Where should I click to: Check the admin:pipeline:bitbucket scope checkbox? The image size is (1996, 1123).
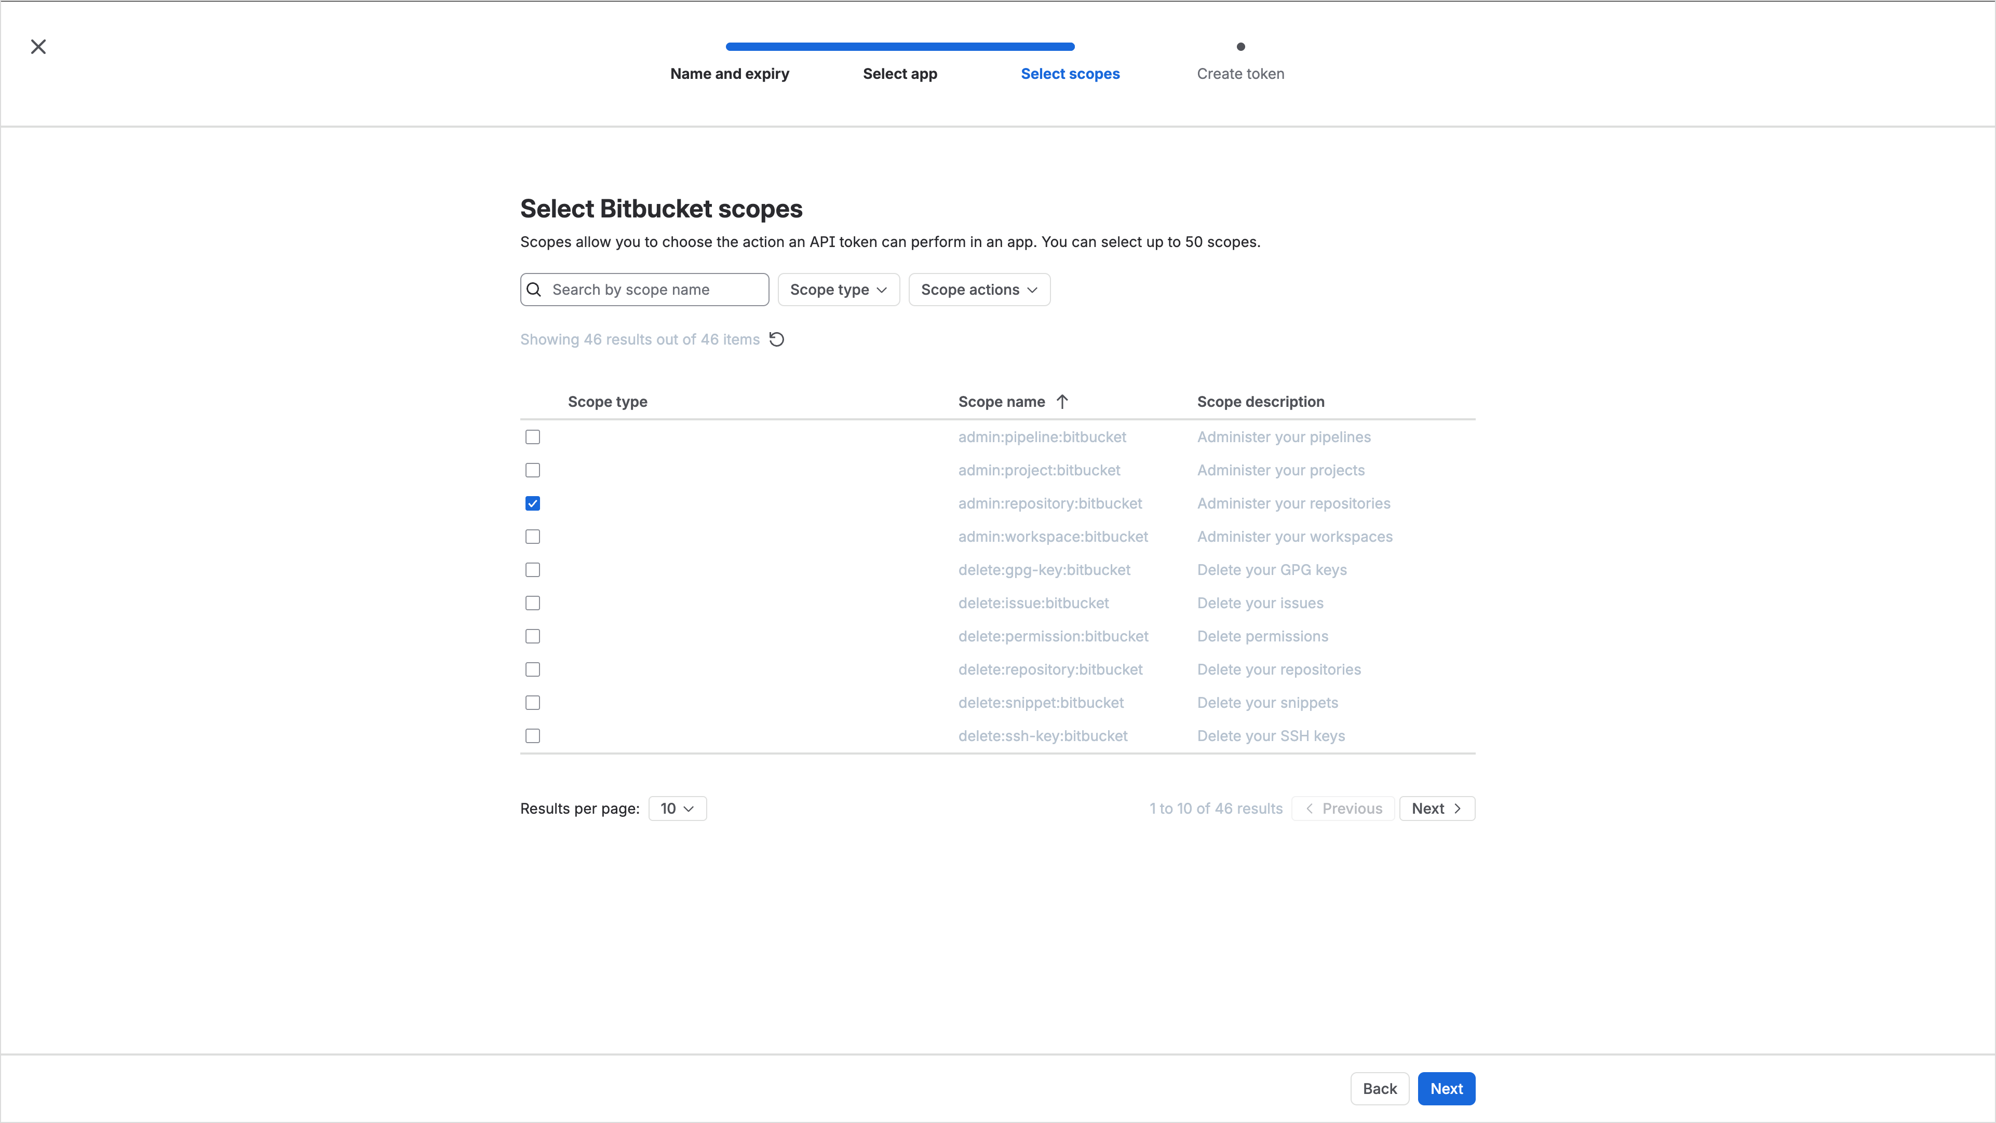[532, 437]
